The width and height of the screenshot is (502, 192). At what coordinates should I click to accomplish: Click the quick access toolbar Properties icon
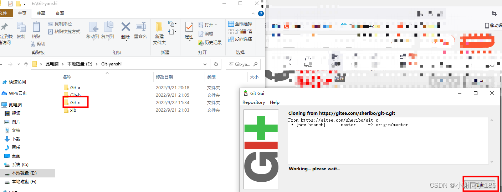coord(10,4)
